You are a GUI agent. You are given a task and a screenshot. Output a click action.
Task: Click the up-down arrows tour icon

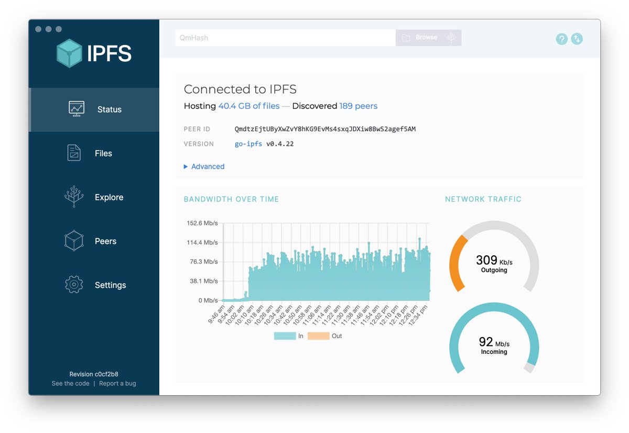pyautogui.click(x=577, y=39)
